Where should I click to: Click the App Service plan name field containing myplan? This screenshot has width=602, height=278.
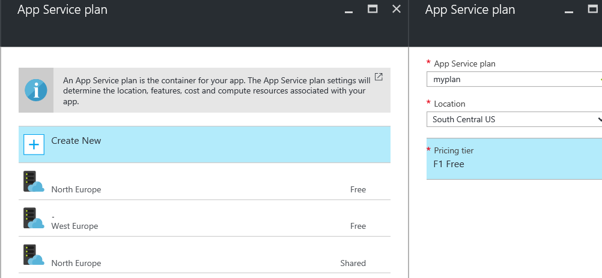pos(514,79)
